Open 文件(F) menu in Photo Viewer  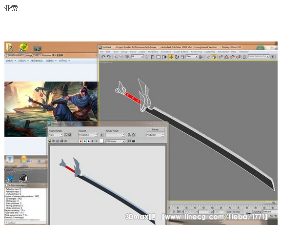coord(10,61)
